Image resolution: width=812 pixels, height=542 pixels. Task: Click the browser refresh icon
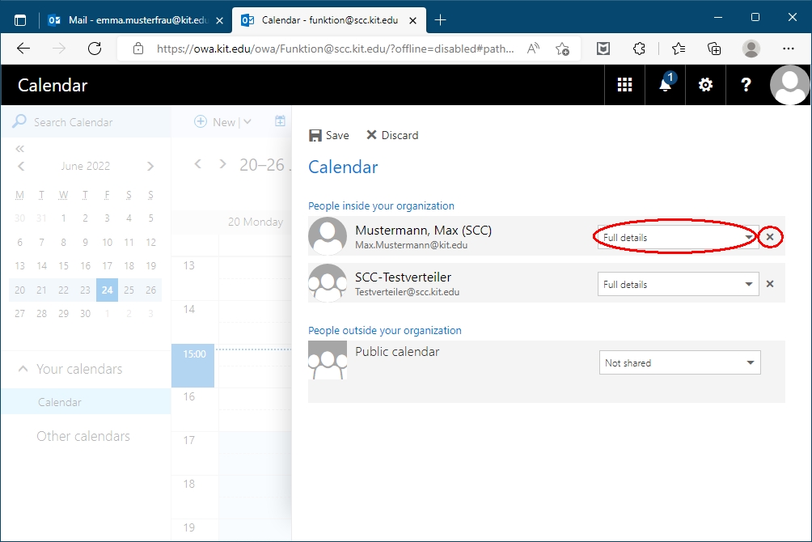[95, 49]
